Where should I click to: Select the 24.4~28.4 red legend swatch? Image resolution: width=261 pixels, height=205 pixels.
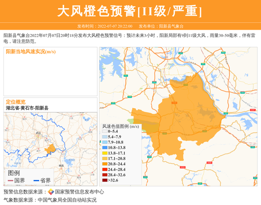(104, 169)
